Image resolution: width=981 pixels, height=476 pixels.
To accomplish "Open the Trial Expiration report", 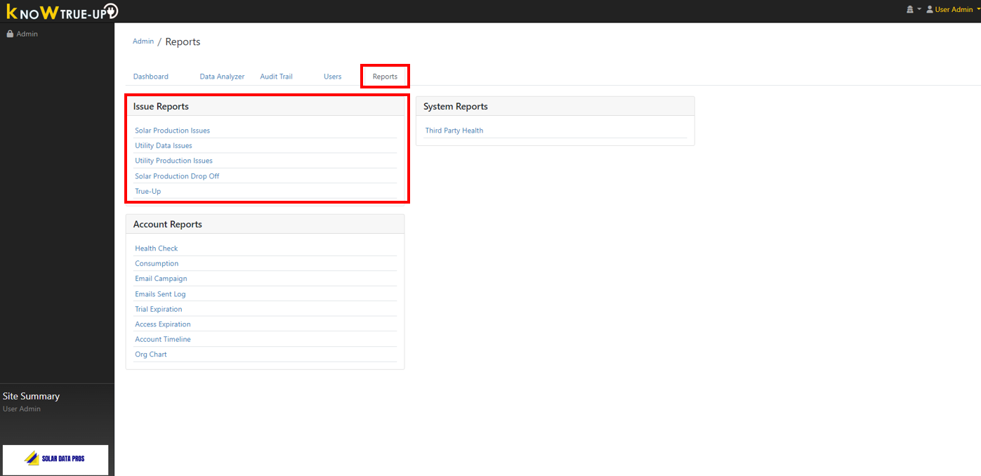I will pyautogui.click(x=159, y=309).
